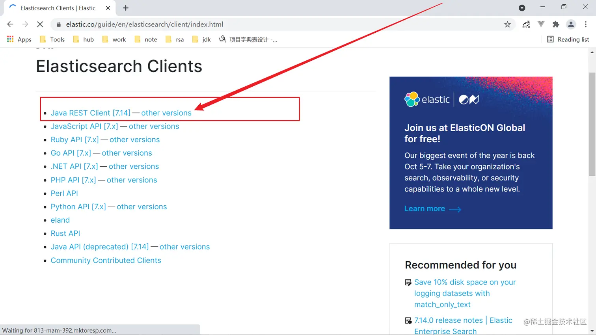Screen dimensions: 596x335
Task: Bookmark this page with the star icon
Action: tap(507, 24)
